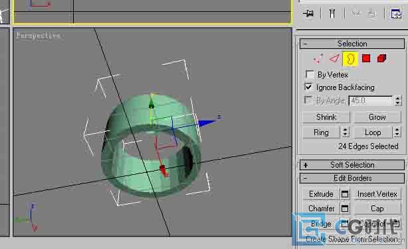Click the '24 Edges Selected' status text
Viewport: 408px width, 249px height.
[x=368, y=146]
